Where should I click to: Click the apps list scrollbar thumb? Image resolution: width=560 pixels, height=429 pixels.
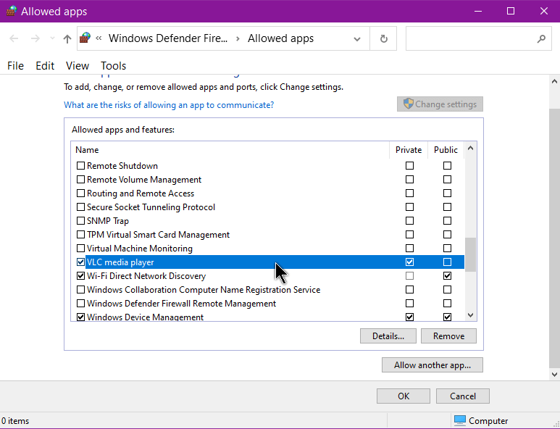[x=470, y=254]
